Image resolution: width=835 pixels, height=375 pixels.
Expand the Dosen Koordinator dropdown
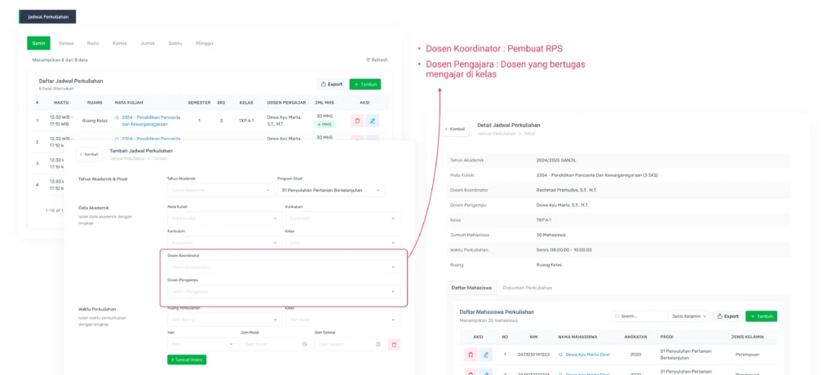pyautogui.click(x=284, y=267)
